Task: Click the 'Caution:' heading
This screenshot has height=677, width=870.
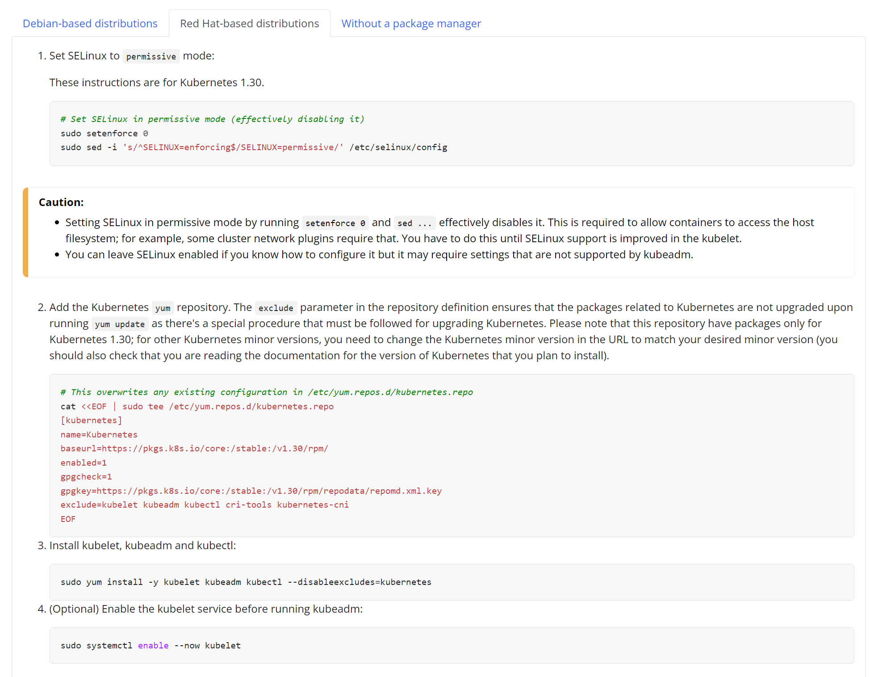Action: coord(61,202)
